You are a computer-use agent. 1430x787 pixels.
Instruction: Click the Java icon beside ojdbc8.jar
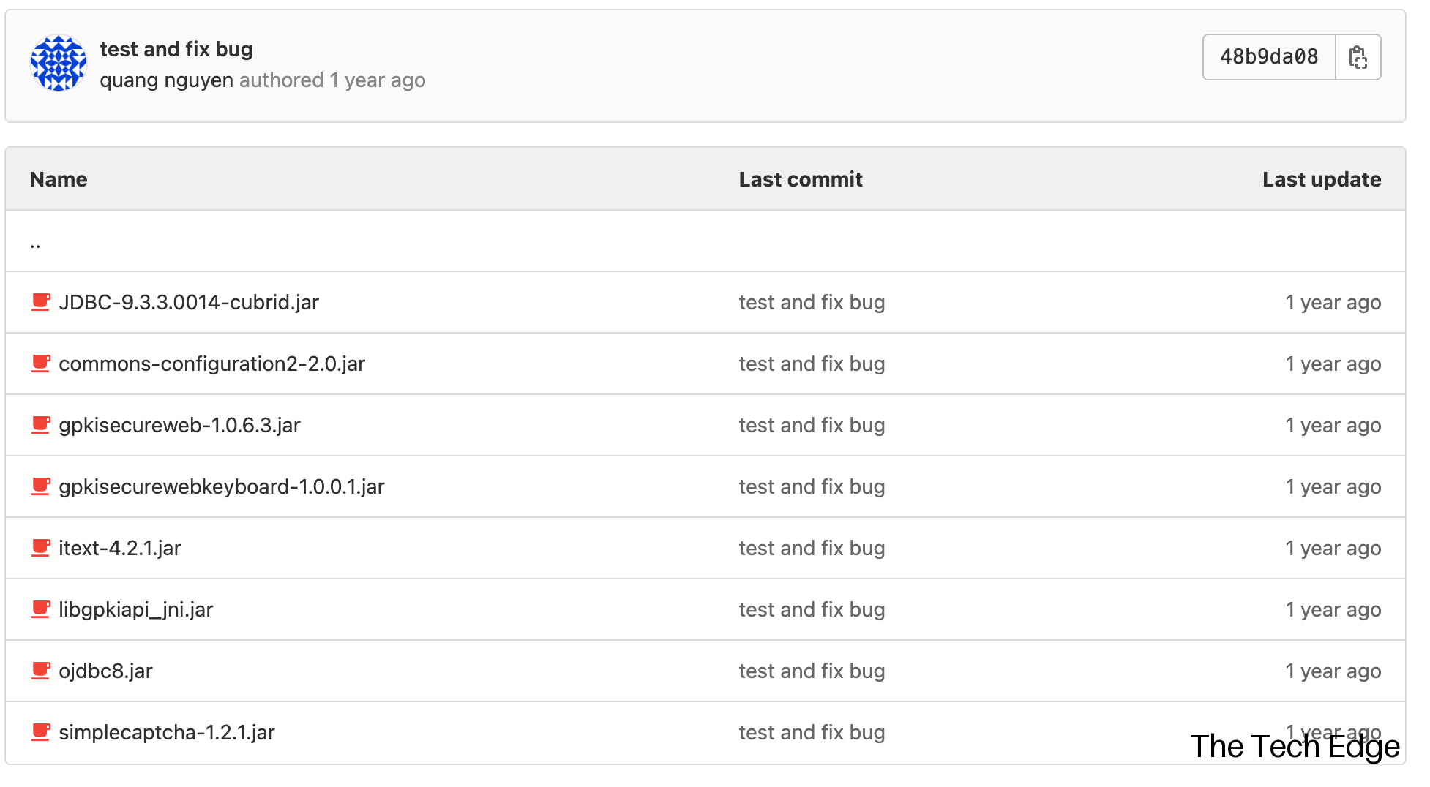(x=41, y=671)
